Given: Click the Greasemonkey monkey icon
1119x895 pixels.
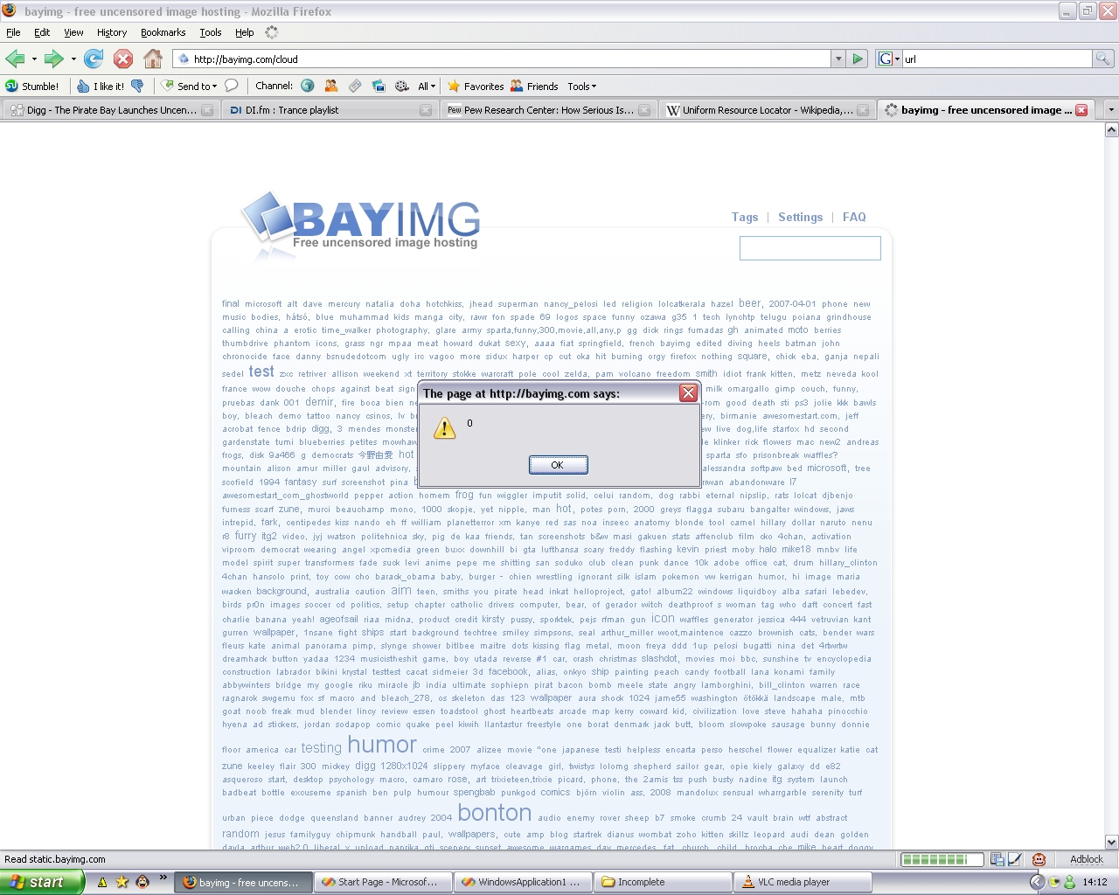Looking at the screenshot, I should tap(1039, 859).
